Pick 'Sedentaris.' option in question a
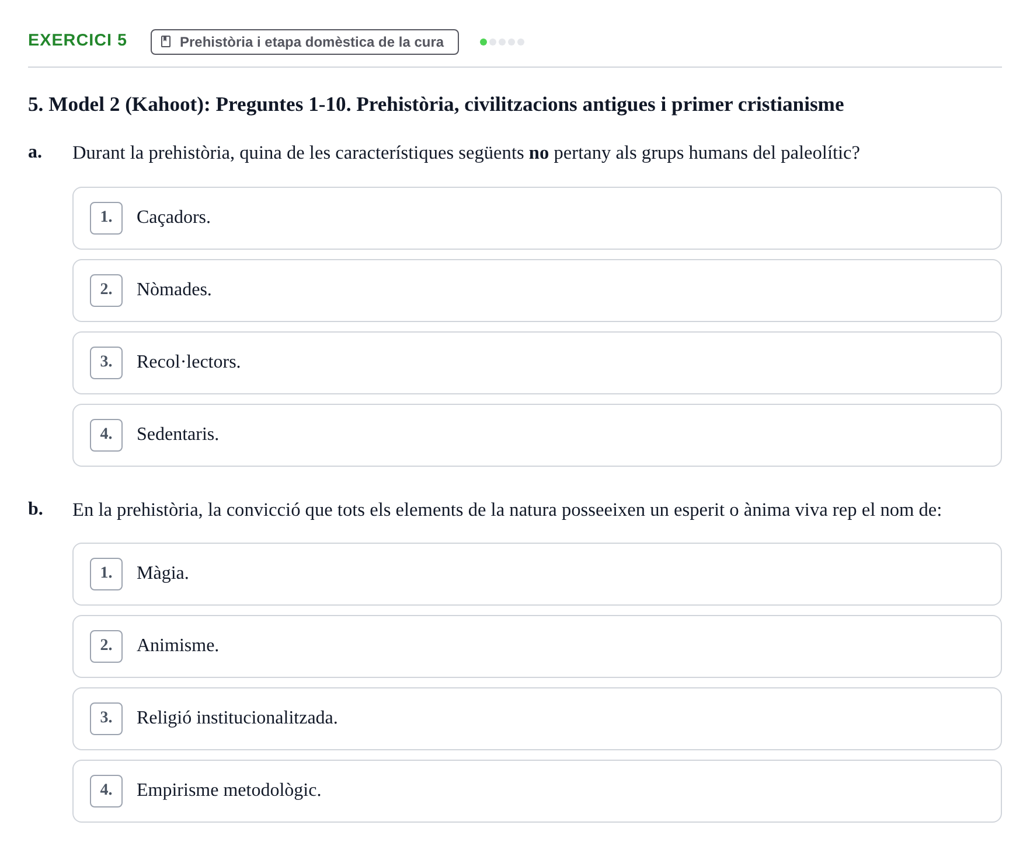 click(x=537, y=435)
